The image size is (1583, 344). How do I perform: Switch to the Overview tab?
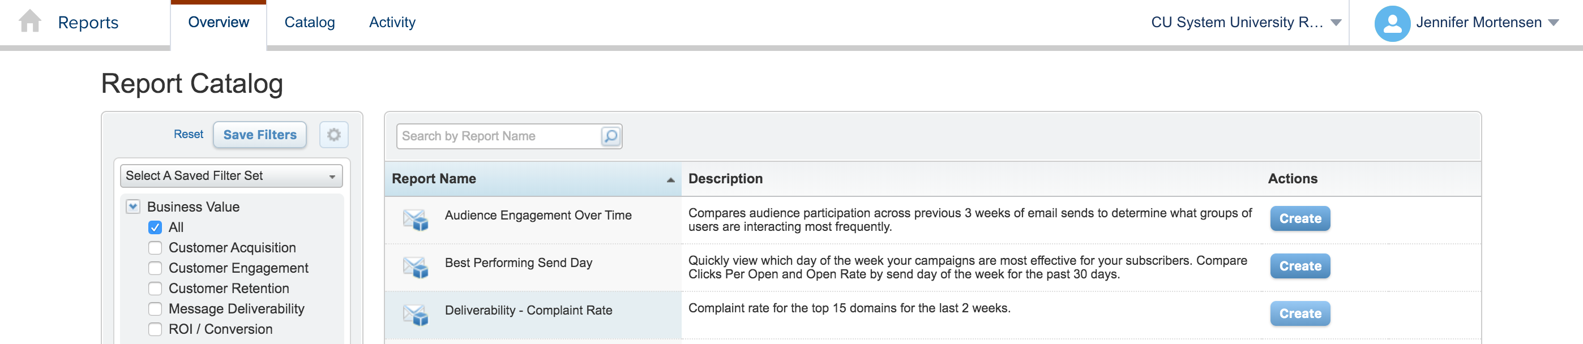218,22
